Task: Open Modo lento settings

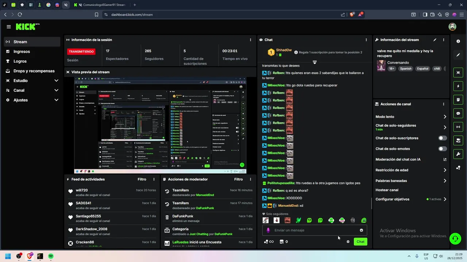Action: [411, 117]
